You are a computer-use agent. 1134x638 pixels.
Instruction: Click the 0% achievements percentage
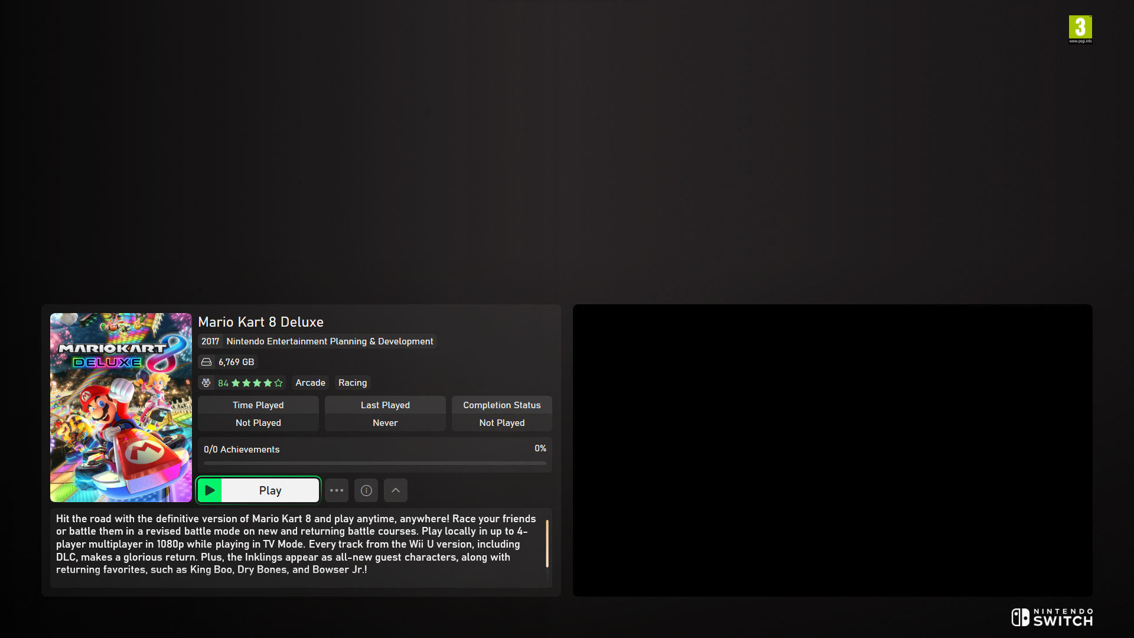pyautogui.click(x=540, y=448)
